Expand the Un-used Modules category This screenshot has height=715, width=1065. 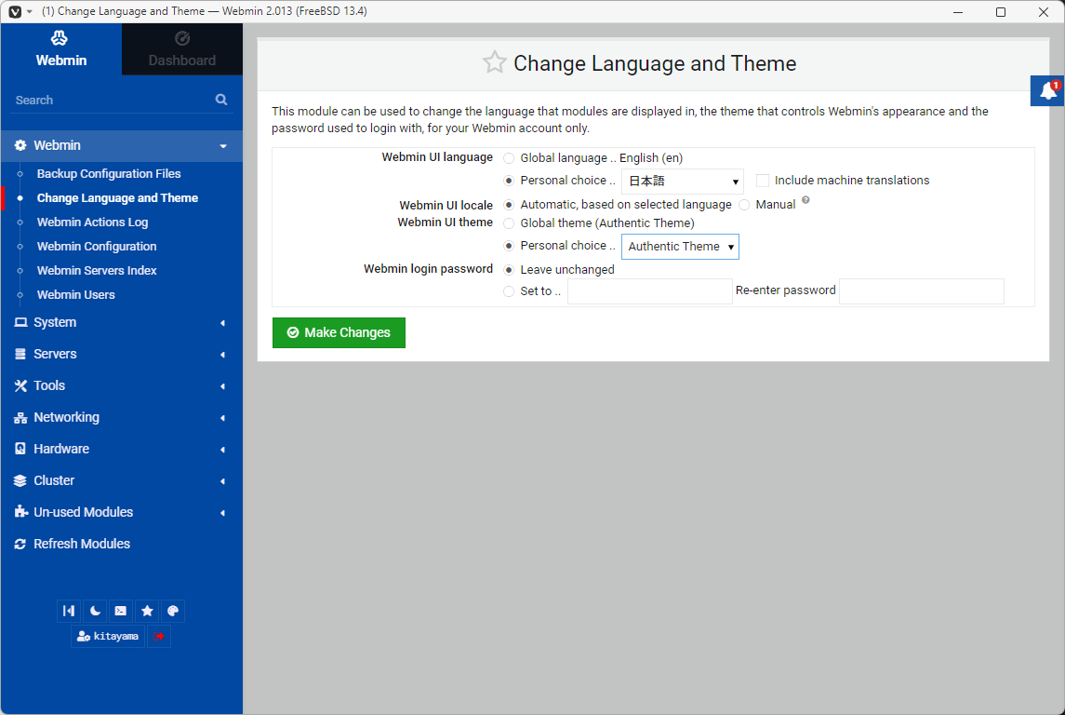[223, 512]
